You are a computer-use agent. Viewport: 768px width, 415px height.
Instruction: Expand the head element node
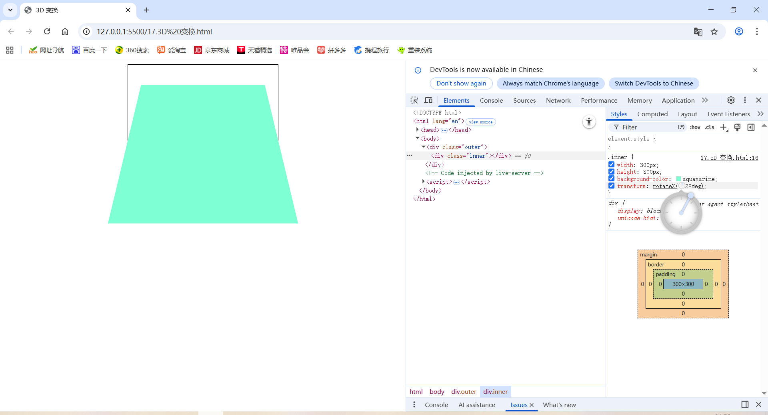(x=417, y=129)
